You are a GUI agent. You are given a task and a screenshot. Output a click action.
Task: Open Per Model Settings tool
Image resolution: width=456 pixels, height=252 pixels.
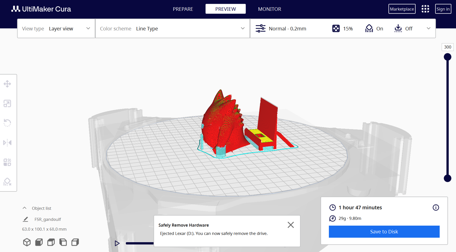point(7,162)
